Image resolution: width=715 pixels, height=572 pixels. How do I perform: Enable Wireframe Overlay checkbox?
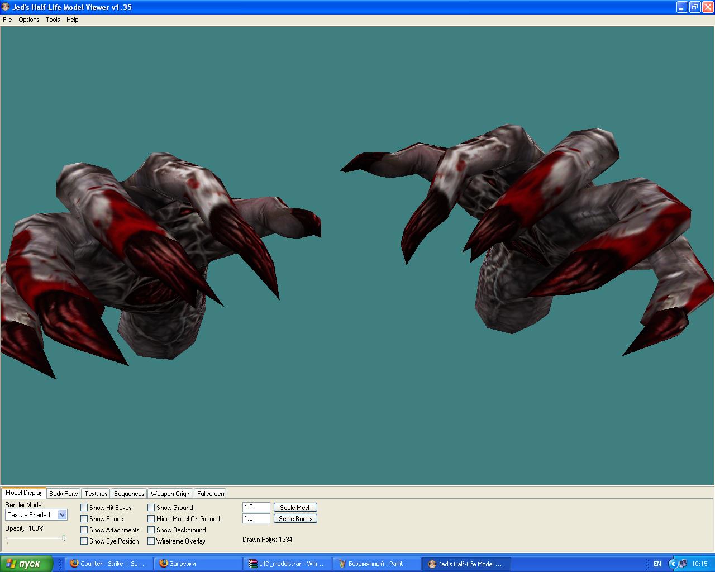click(151, 541)
